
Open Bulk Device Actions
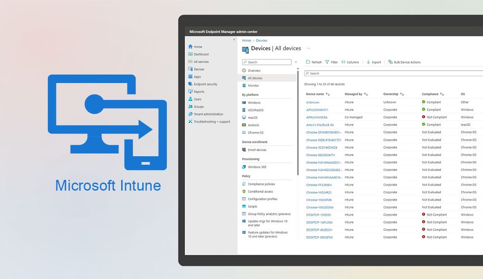pyautogui.click(x=404, y=62)
